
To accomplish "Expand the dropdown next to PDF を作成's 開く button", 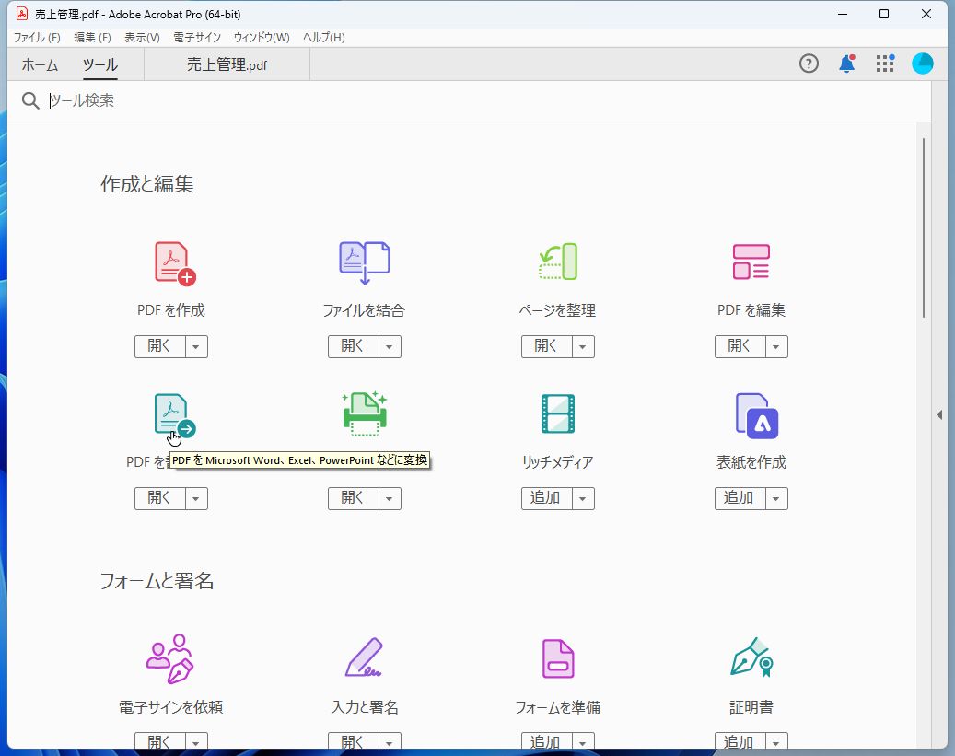I will 195,346.
